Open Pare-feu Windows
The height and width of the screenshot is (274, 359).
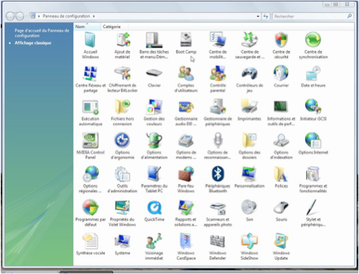point(186,179)
